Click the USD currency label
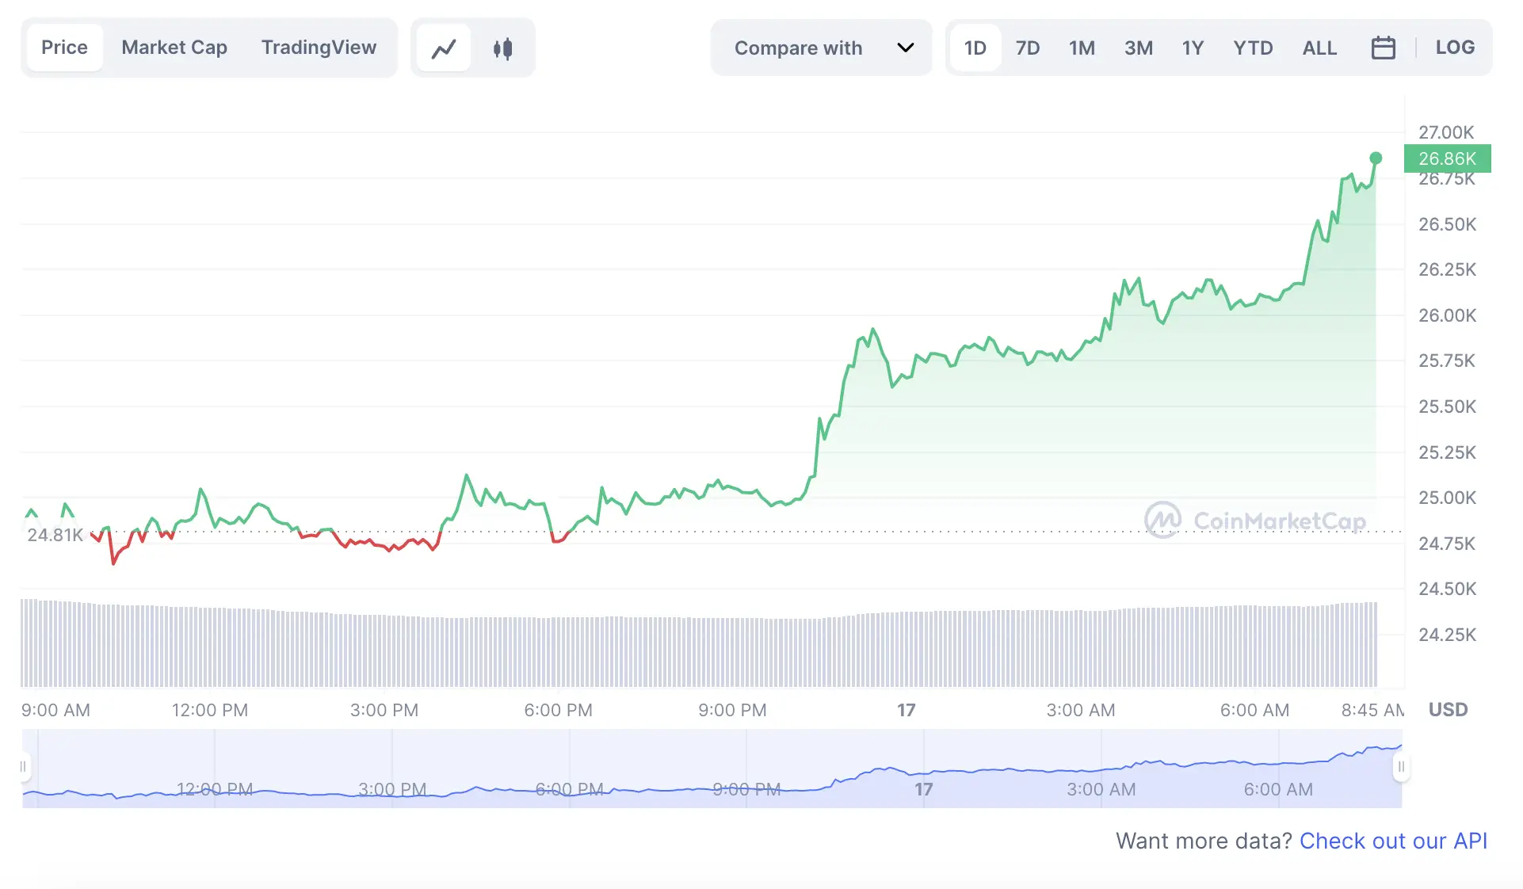The width and height of the screenshot is (1523, 889). click(x=1448, y=710)
